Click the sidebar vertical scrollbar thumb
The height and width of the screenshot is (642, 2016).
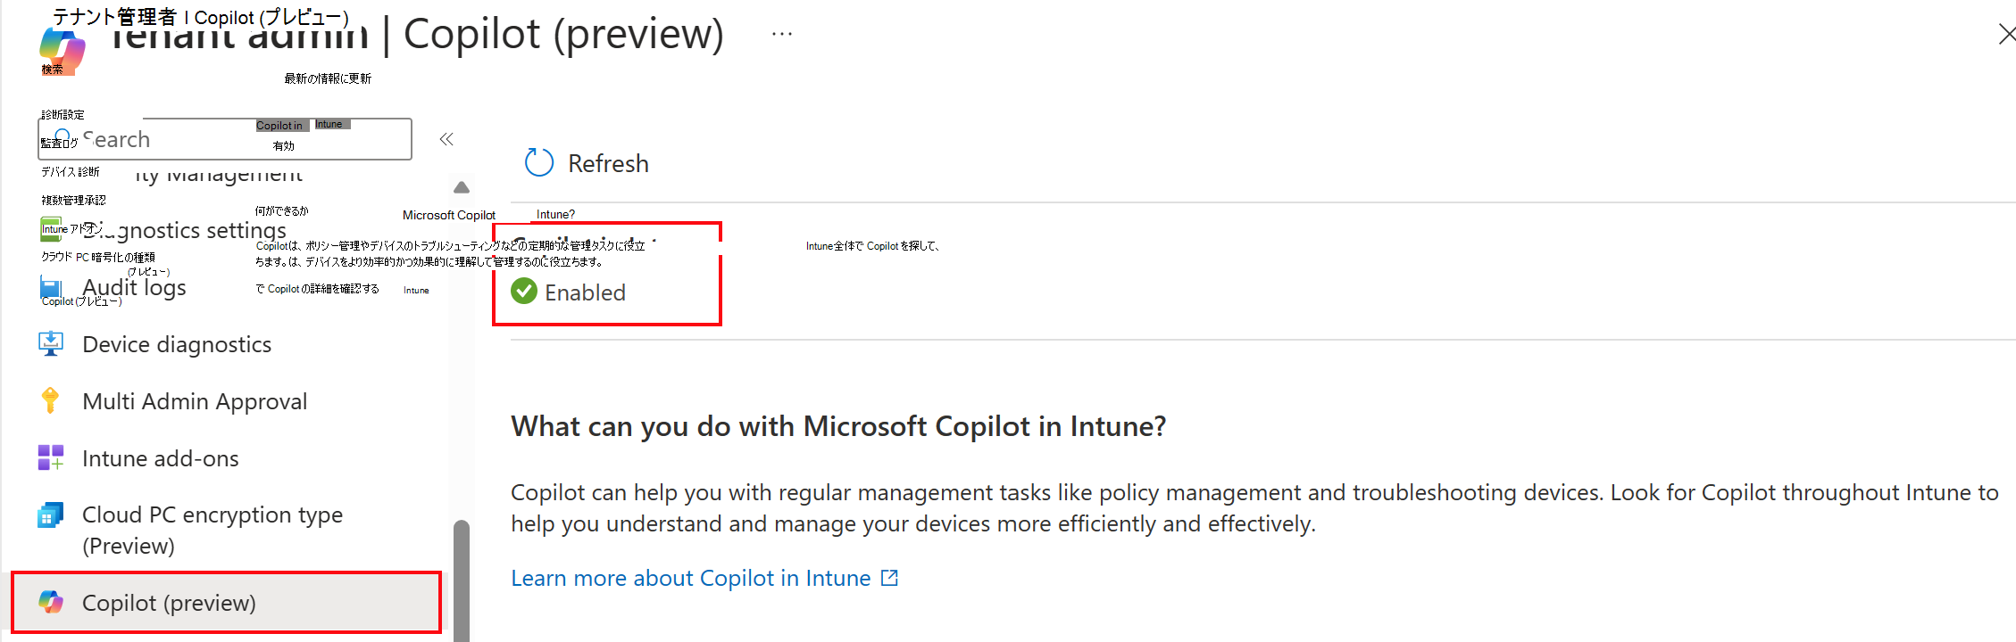[462, 580]
